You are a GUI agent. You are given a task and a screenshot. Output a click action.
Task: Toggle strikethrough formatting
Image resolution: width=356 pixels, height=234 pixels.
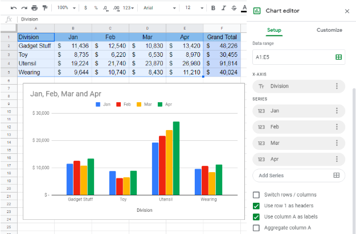pyautogui.click(x=234, y=8)
